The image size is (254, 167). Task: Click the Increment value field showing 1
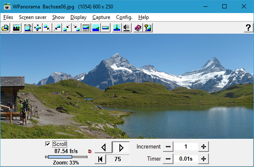[186, 147]
